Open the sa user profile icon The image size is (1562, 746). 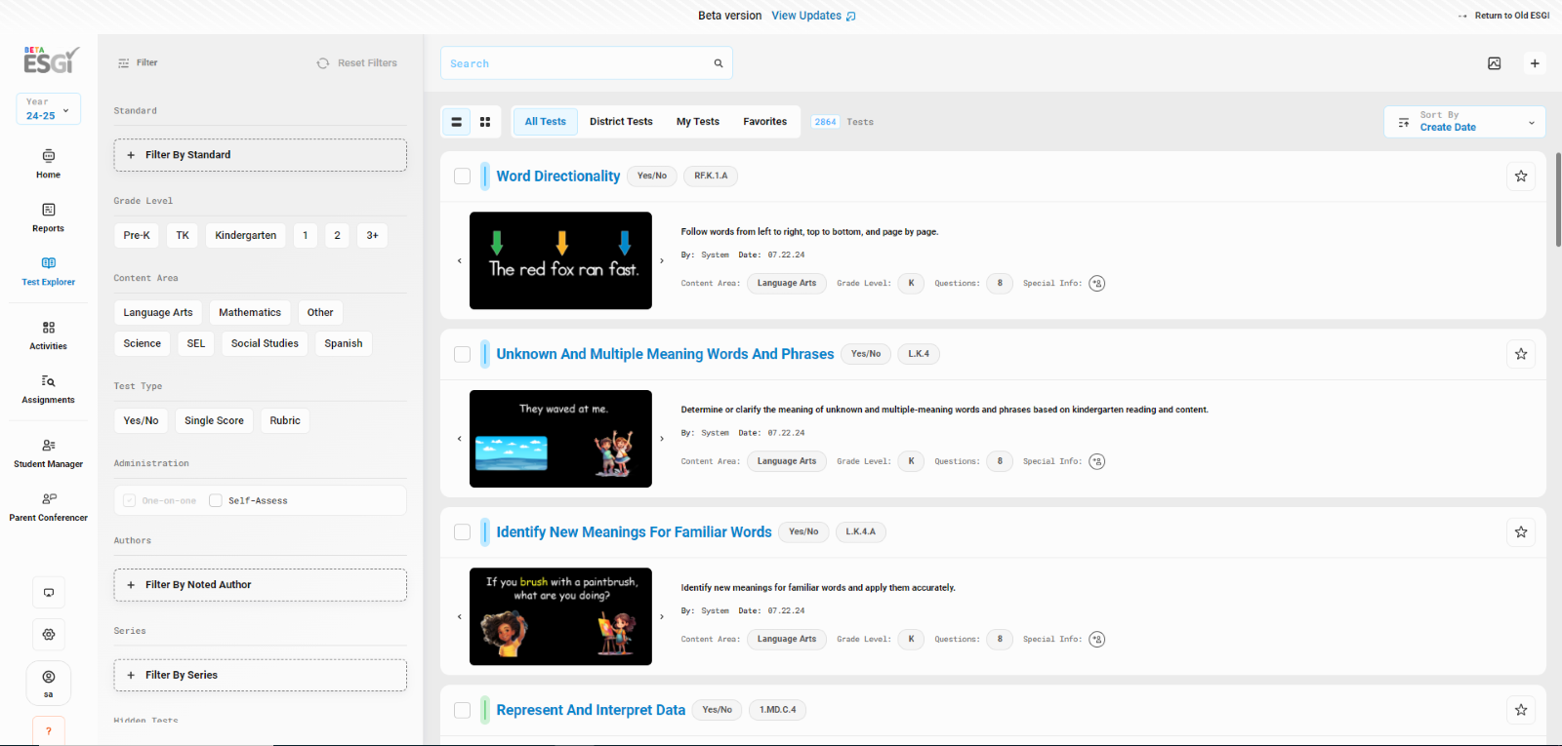pos(49,683)
